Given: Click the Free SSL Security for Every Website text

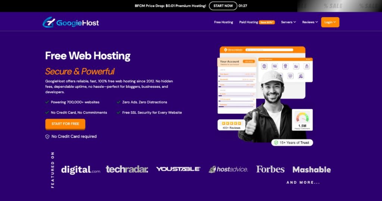Looking at the screenshot, I should pos(152,112).
